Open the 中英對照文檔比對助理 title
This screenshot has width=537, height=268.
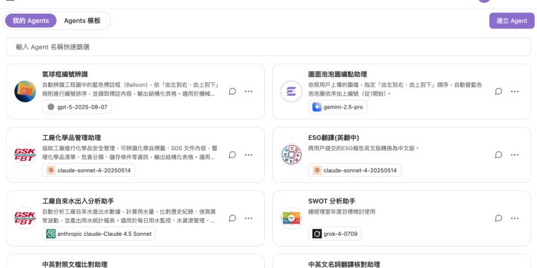(74, 264)
